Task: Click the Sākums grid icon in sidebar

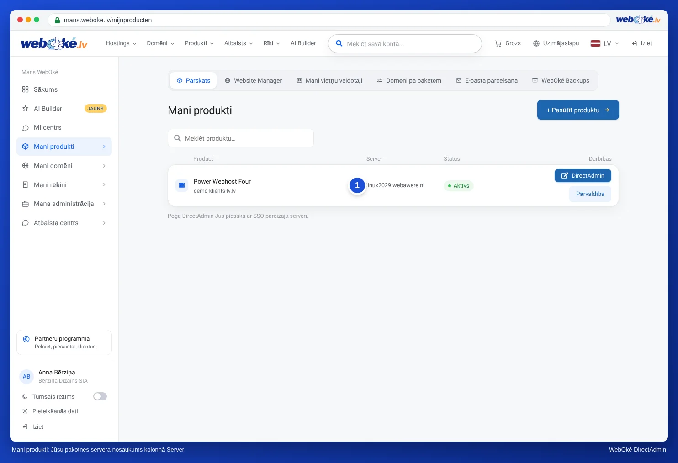Action: coord(26,89)
